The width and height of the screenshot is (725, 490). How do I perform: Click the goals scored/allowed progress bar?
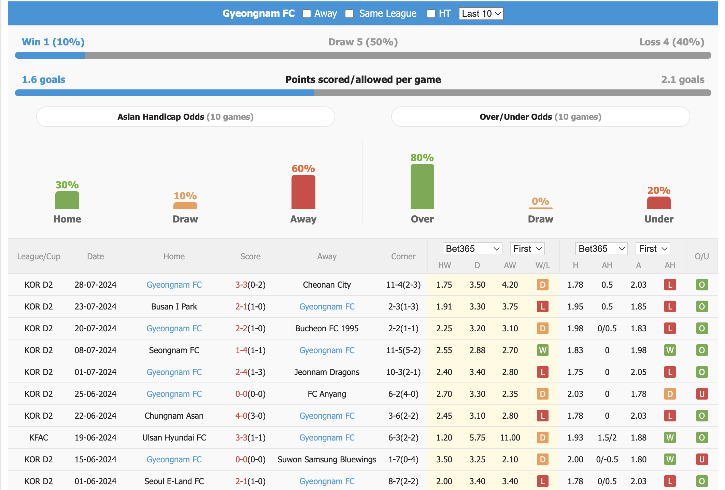pos(363,93)
